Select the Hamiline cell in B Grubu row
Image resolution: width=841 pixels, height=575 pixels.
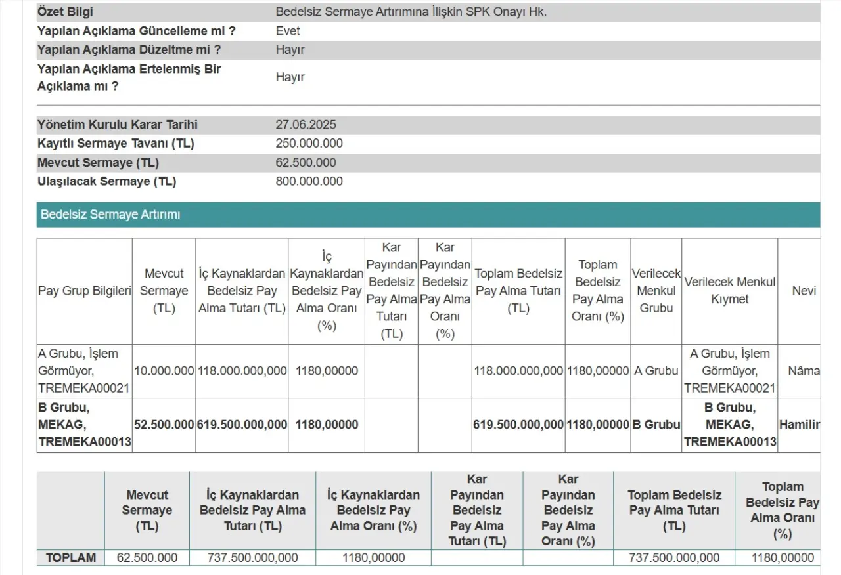800,425
